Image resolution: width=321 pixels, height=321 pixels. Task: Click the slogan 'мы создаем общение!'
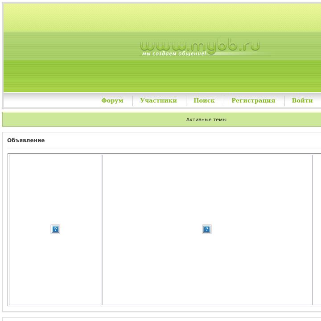pyautogui.click(x=174, y=53)
